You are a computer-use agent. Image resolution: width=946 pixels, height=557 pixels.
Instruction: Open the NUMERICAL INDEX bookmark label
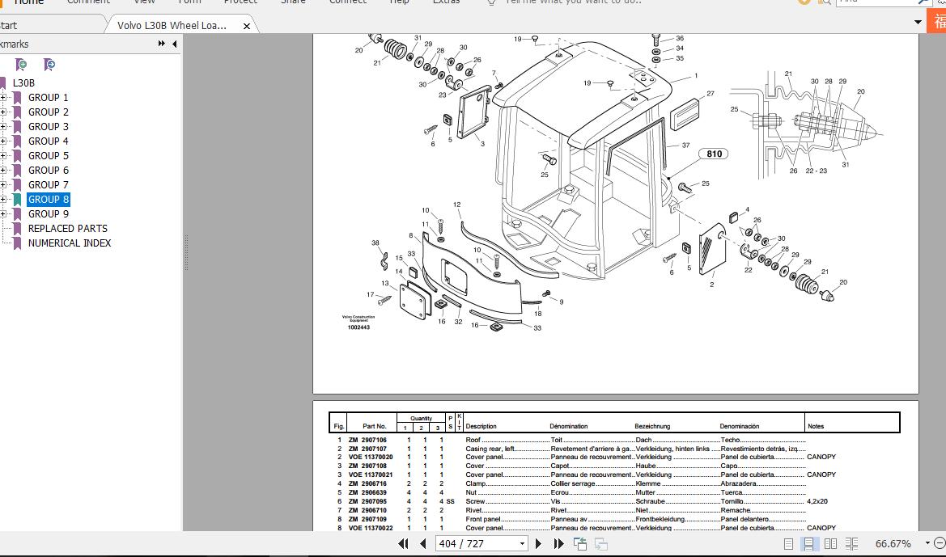(x=70, y=243)
